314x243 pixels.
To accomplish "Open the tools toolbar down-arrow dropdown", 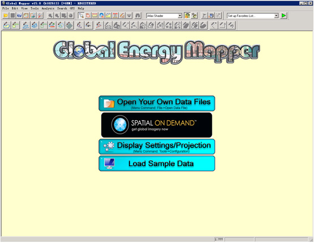I will [129, 15].
